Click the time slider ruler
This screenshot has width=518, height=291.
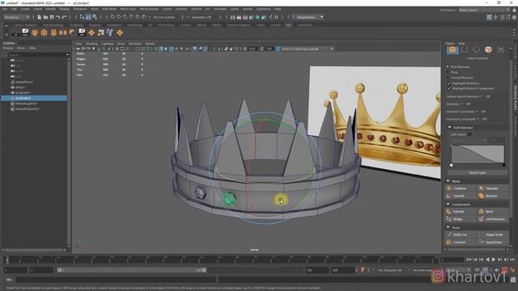click(x=221, y=260)
